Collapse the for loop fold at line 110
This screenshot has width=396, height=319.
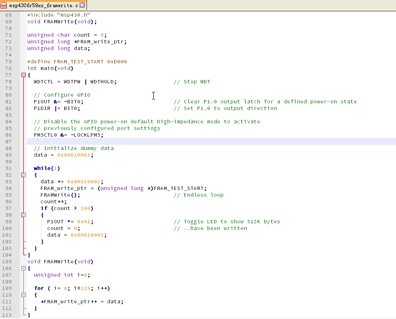[23, 295]
